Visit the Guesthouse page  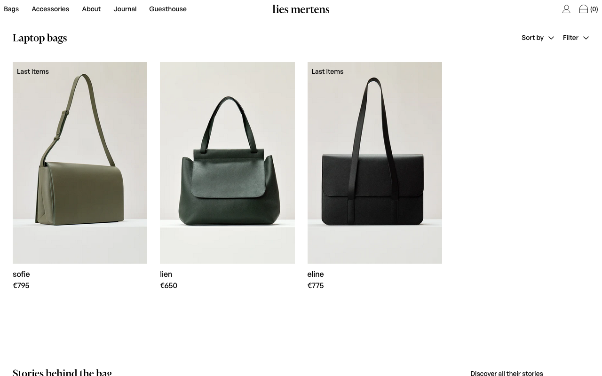pyautogui.click(x=168, y=9)
